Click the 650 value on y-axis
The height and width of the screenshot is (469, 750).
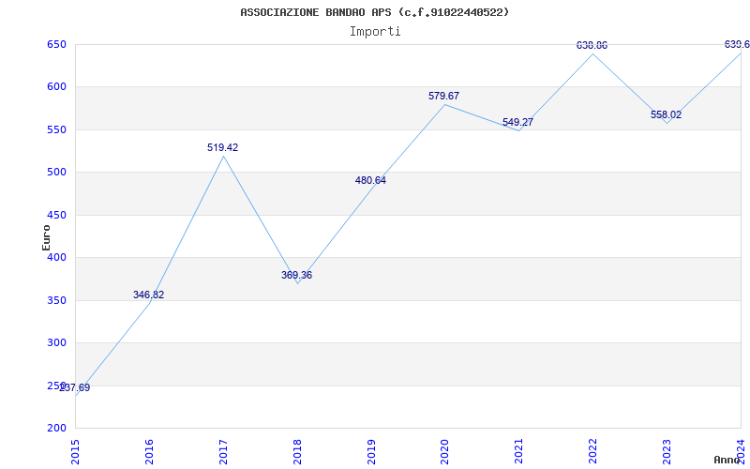click(x=56, y=44)
